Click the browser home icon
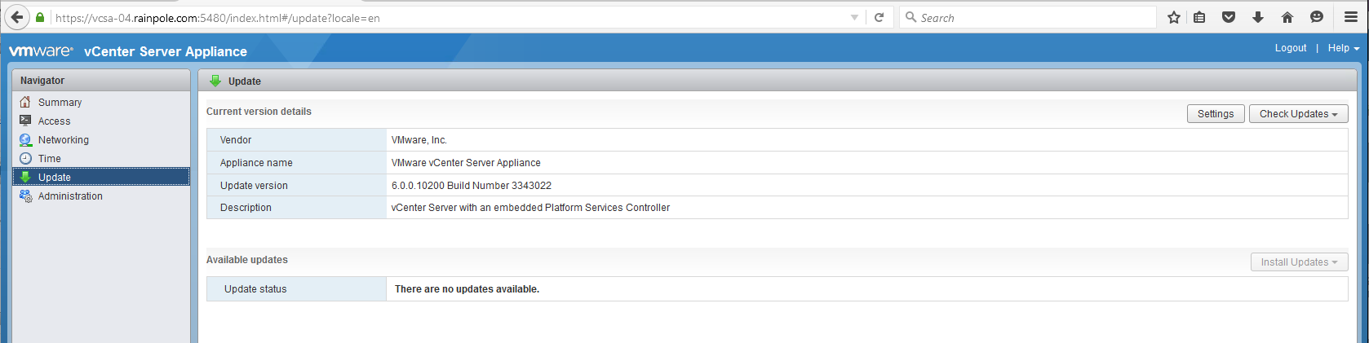Screen dimensions: 1369x343 pyautogui.click(x=1287, y=17)
